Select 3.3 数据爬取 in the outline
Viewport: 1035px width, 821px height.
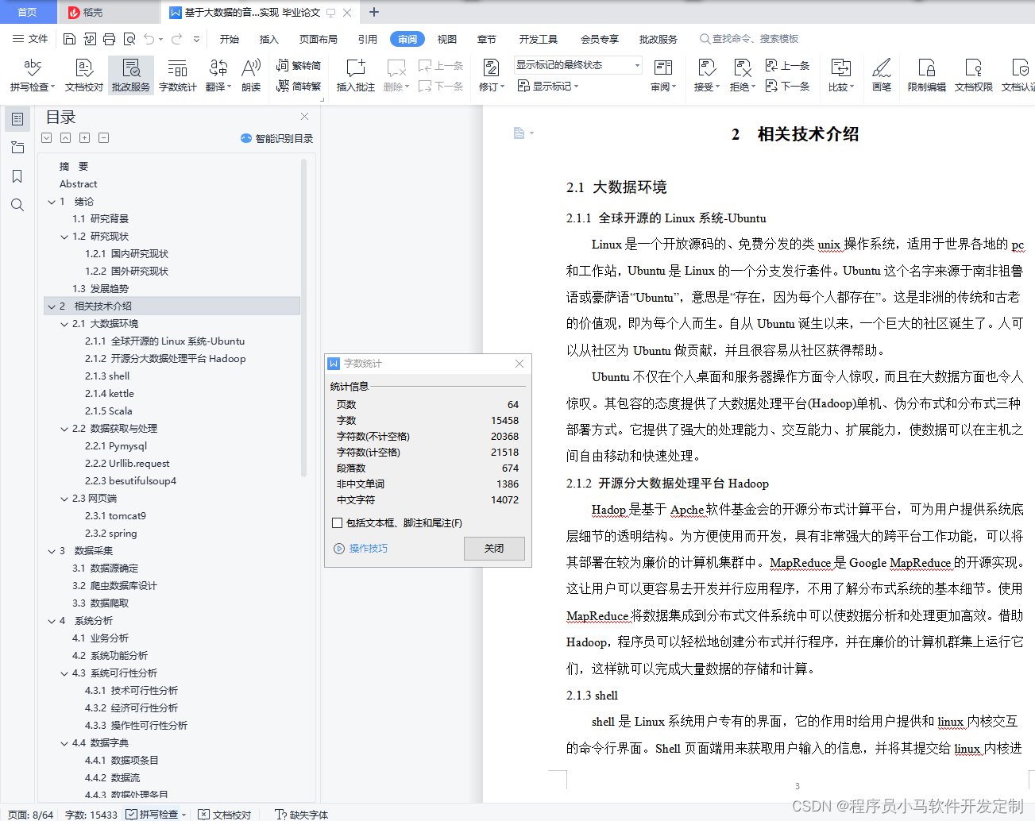point(100,603)
